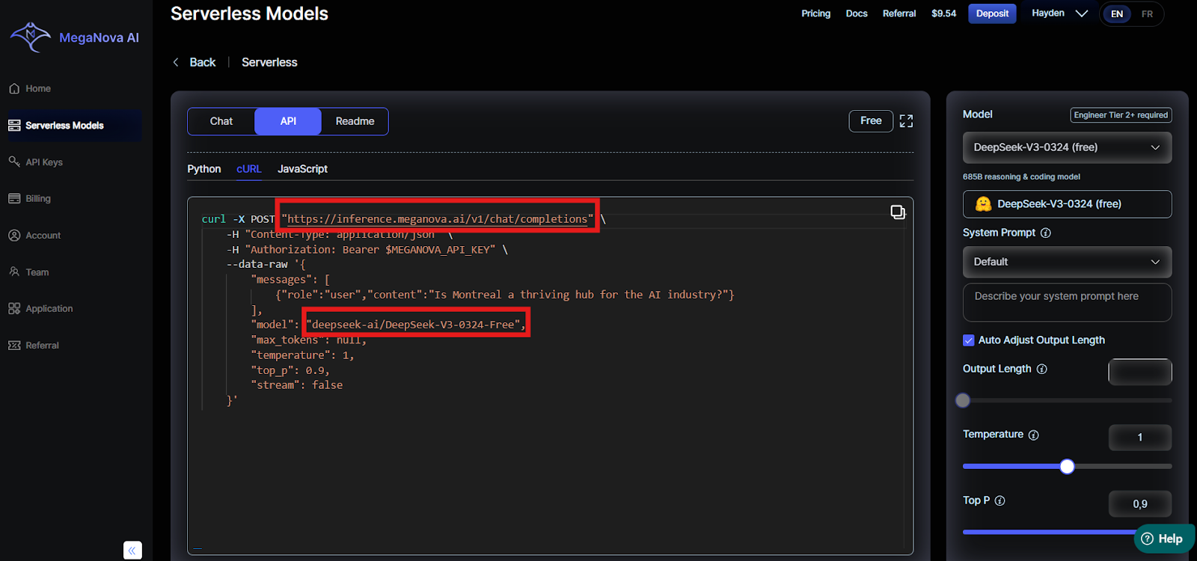
Task: Open the Readme tab
Action: click(x=355, y=121)
